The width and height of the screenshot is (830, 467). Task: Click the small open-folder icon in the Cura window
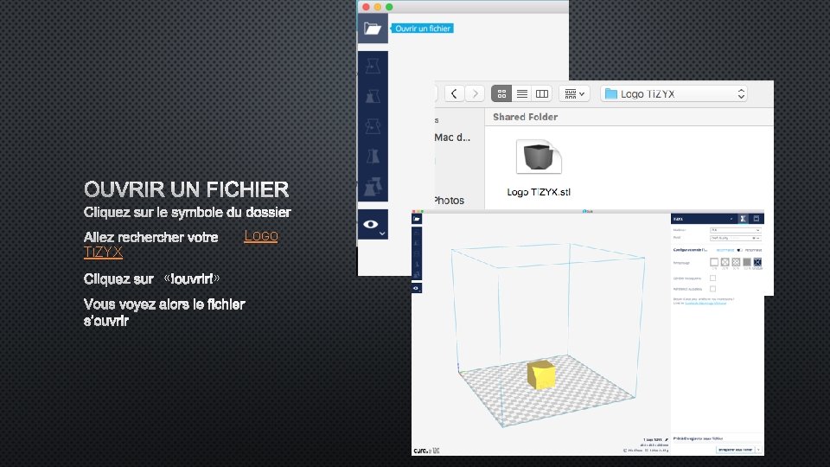417,219
